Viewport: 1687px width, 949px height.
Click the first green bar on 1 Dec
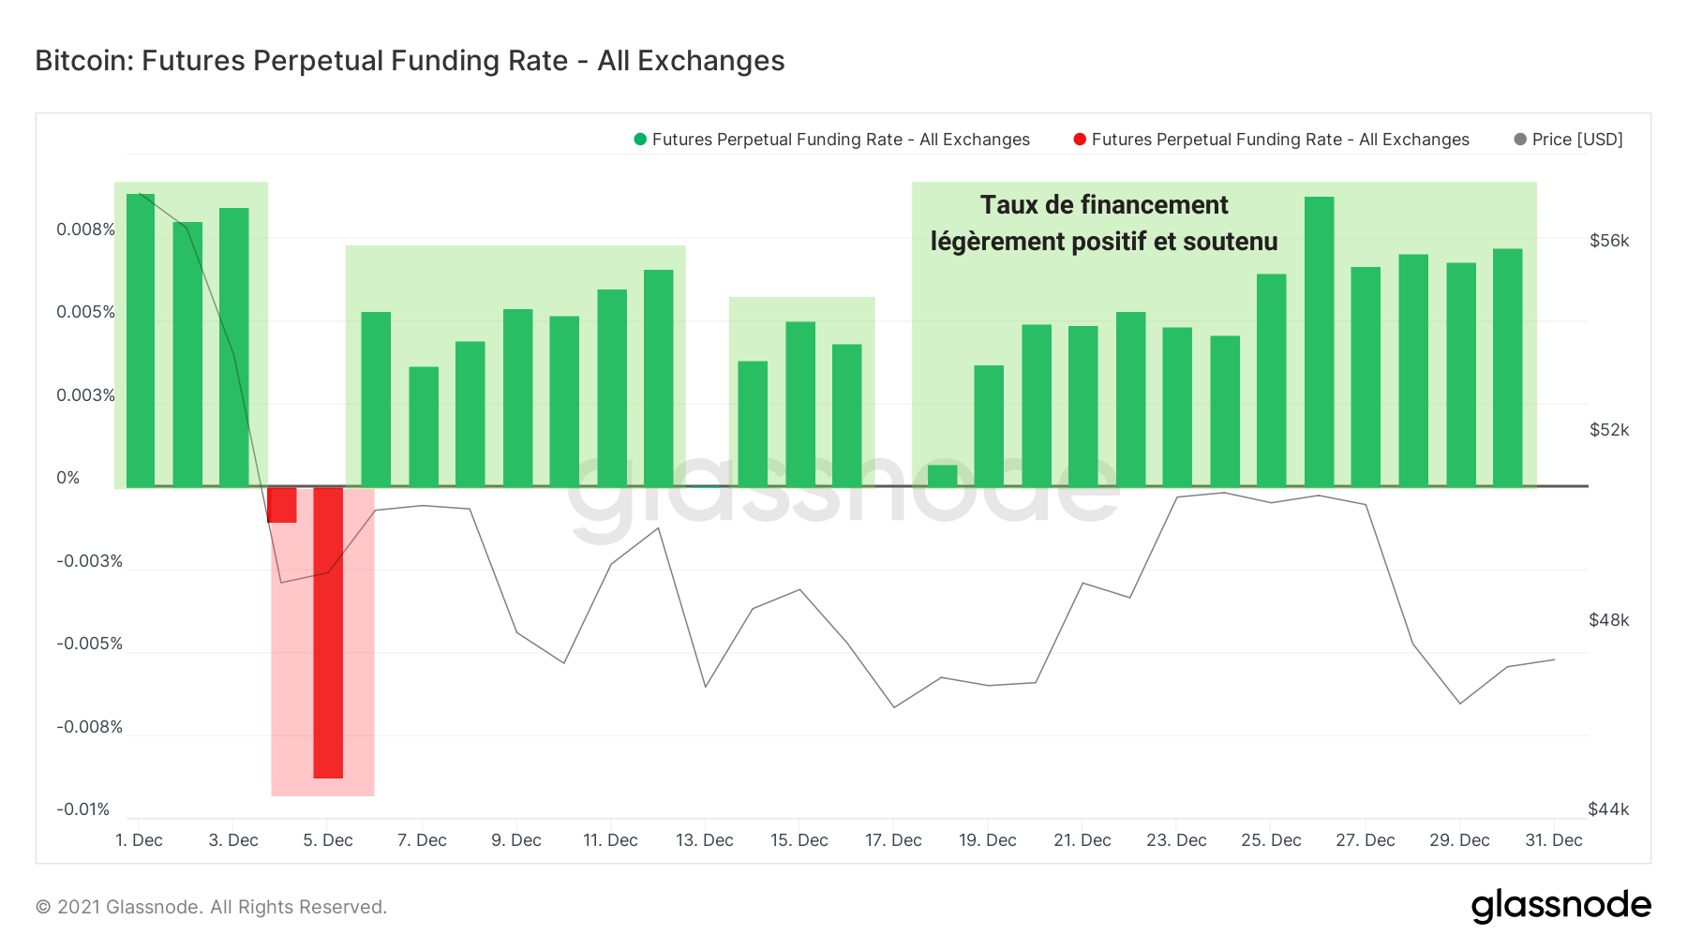click(x=141, y=340)
